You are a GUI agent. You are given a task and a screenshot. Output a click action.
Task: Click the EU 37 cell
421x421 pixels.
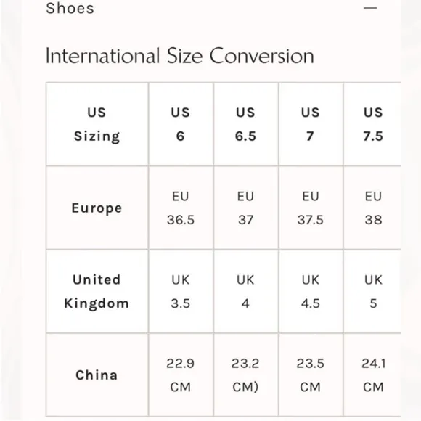pyautogui.click(x=246, y=208)
